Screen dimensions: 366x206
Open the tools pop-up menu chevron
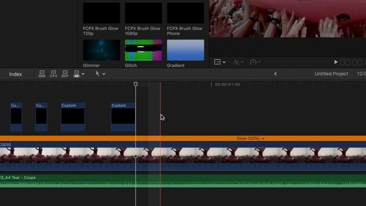click(104, 74)
